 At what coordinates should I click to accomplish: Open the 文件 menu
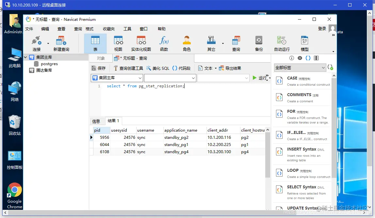(x=29, y=29)
